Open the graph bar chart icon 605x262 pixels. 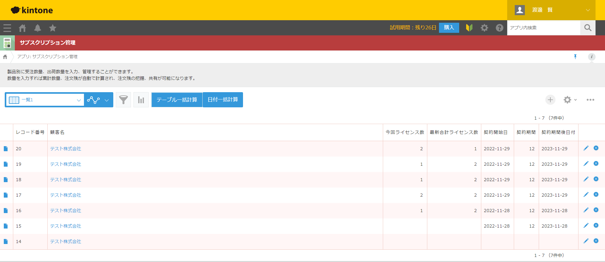[141, 100]
